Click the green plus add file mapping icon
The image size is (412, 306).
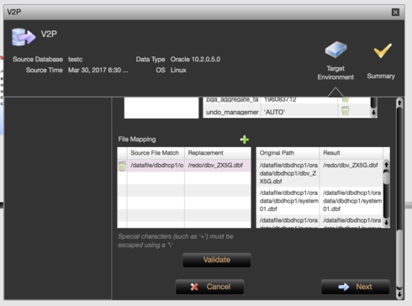pyautogui.click(x=245, y=140)
